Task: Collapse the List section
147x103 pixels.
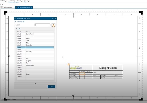Action: 17,29
